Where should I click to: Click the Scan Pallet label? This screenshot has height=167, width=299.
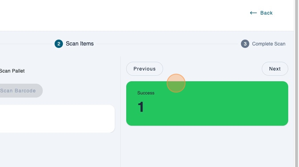point(12,71)
